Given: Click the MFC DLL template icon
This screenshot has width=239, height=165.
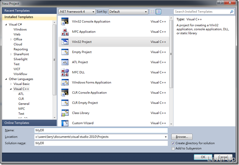Looking at the screenshot, I should 65,72.
